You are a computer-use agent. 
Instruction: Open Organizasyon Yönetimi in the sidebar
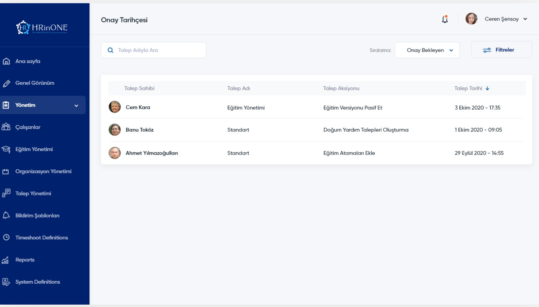click(x=44, y=172)
